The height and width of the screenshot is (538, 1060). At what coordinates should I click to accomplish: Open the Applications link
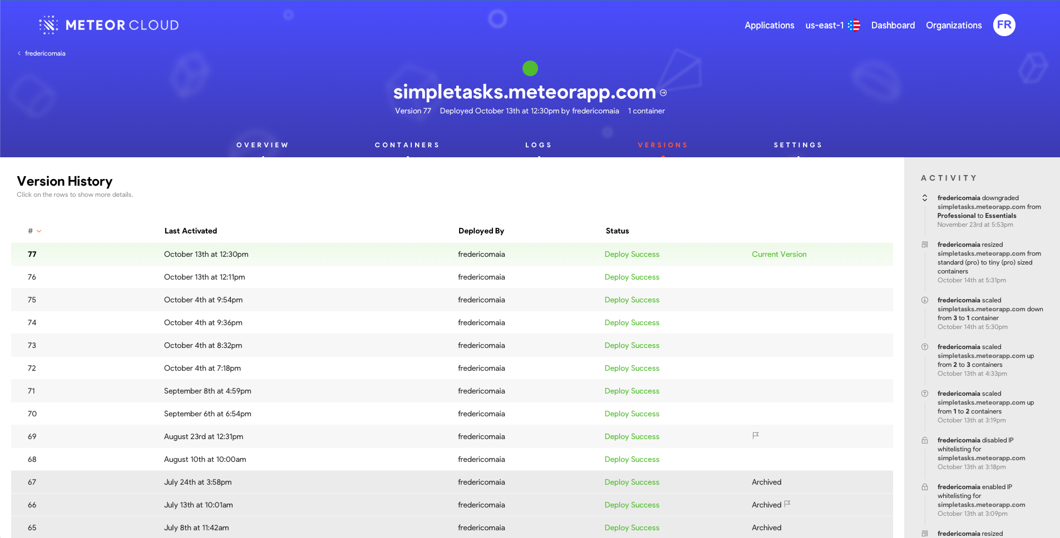tap(770, 26)
